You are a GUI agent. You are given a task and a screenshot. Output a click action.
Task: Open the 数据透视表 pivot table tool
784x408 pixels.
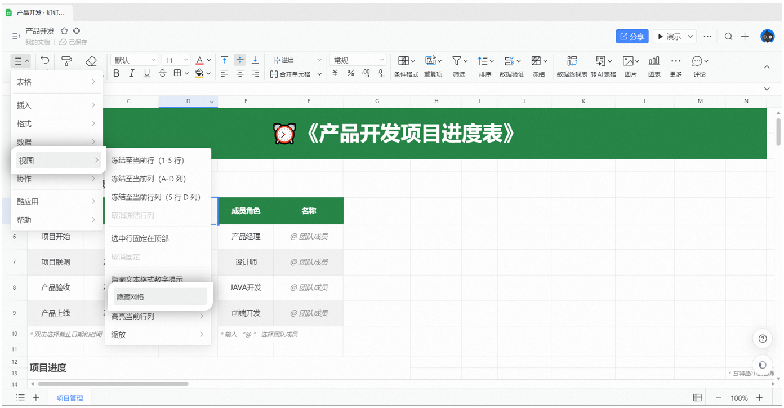[x=572, y=66]
